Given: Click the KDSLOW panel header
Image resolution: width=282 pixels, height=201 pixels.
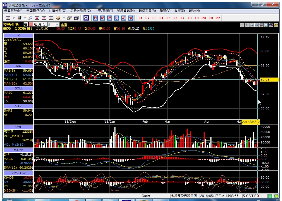Looking at the screenshot, I should coord(18,173).
